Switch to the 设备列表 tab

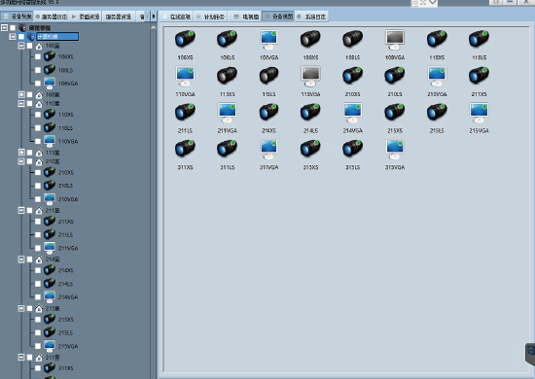tap(17, 17)
